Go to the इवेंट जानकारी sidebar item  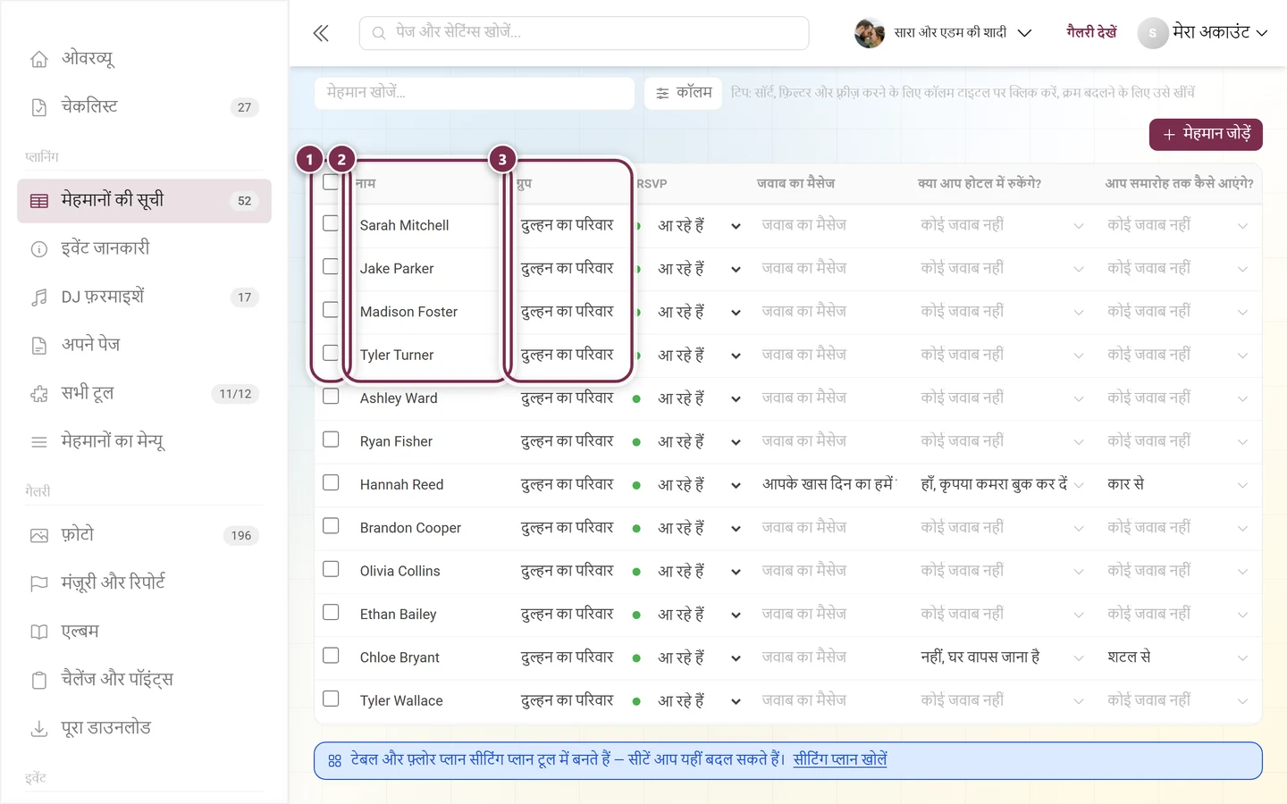[x=144, y=249]
